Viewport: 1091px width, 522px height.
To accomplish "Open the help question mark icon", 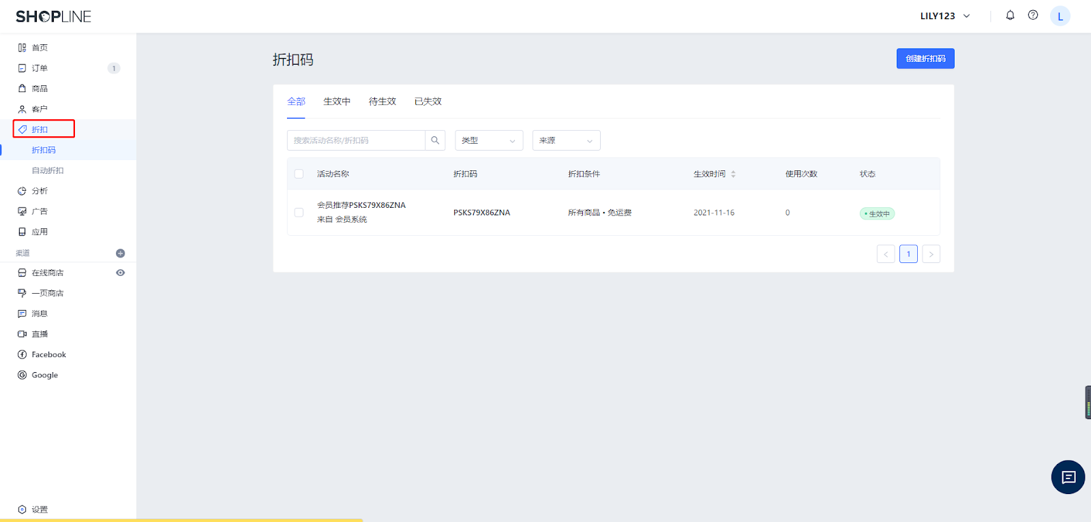I will [x=1033, y=16].
